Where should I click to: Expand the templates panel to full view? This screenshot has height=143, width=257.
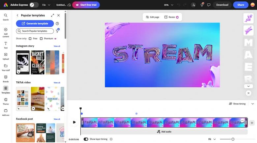52,15
